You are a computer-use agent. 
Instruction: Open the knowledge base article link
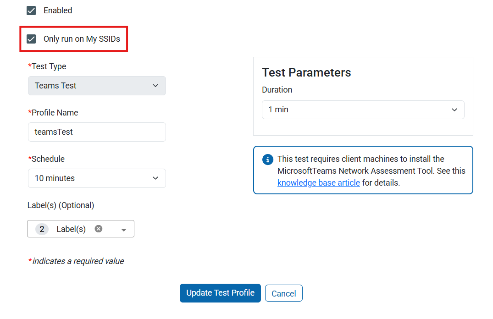pyautogui.click(x=318, y=183)
